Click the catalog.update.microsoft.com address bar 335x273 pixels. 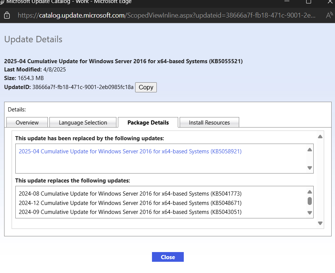click(x=165, y=16)
